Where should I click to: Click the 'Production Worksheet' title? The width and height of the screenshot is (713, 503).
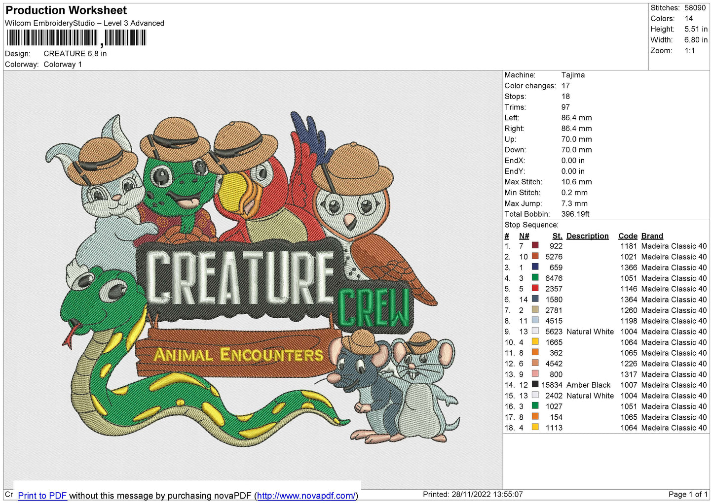coord(66,10)
